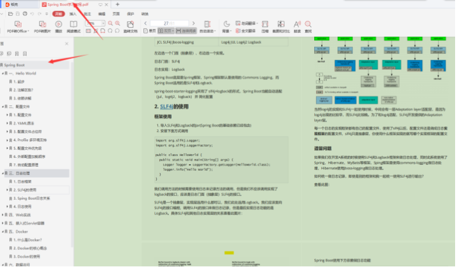The height and width of the screenshot is (267, 457).
Task: Click the 全文翻译 full-text translate icon
Action: 246,31
